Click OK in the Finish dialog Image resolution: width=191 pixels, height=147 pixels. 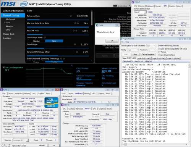click(x=112, y=40)
